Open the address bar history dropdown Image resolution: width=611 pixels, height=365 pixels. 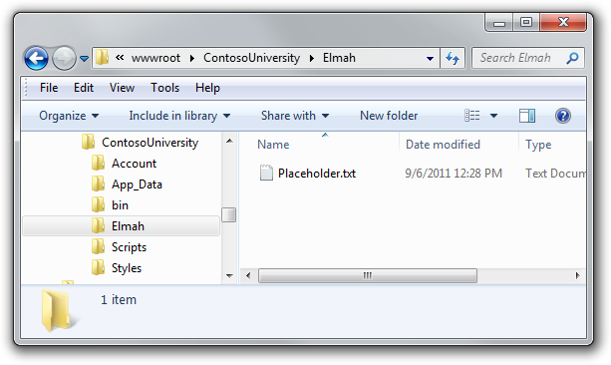coord(430,59)
